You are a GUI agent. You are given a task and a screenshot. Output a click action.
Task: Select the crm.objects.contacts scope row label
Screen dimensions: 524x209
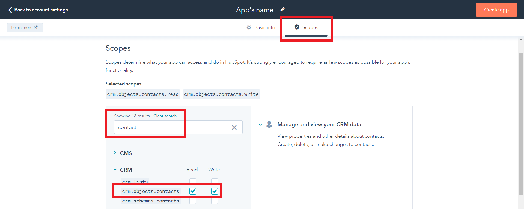[x=151, y=191]
